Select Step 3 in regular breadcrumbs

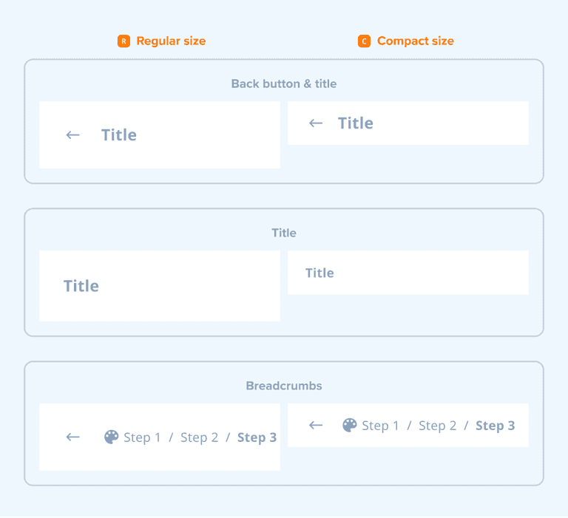257,437
